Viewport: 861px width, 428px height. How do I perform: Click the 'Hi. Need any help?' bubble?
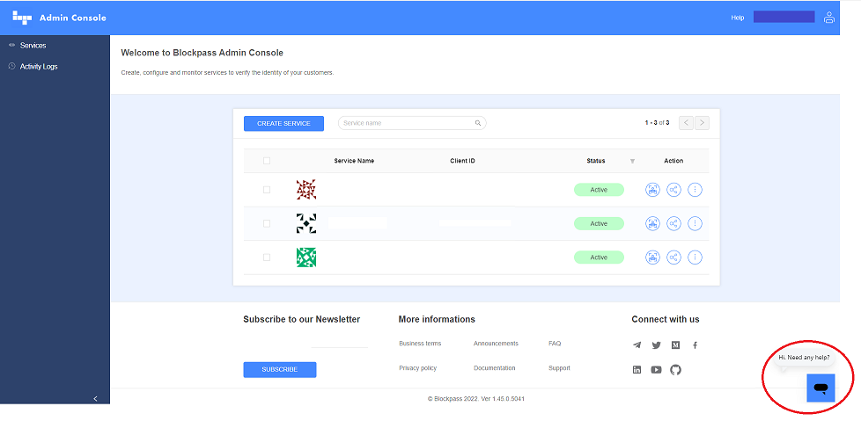[x=805, y=358]
